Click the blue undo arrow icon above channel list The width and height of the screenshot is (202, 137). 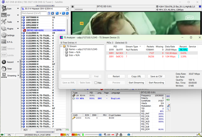57,13
